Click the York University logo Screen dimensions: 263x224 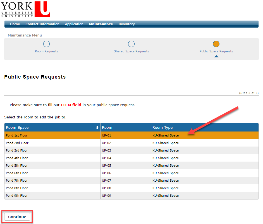pos(25,9)
